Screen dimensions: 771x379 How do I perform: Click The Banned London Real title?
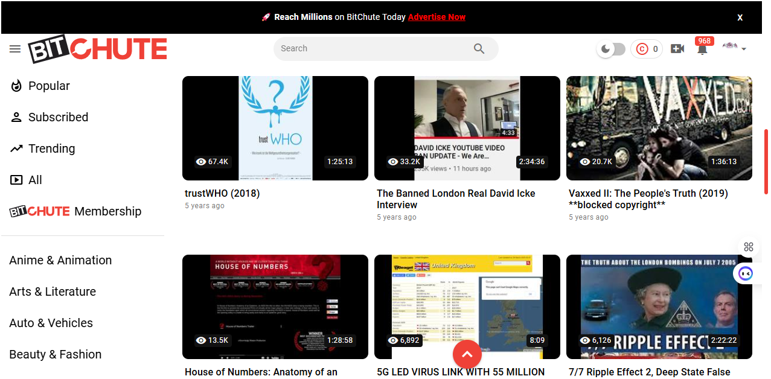click(456, 199)
